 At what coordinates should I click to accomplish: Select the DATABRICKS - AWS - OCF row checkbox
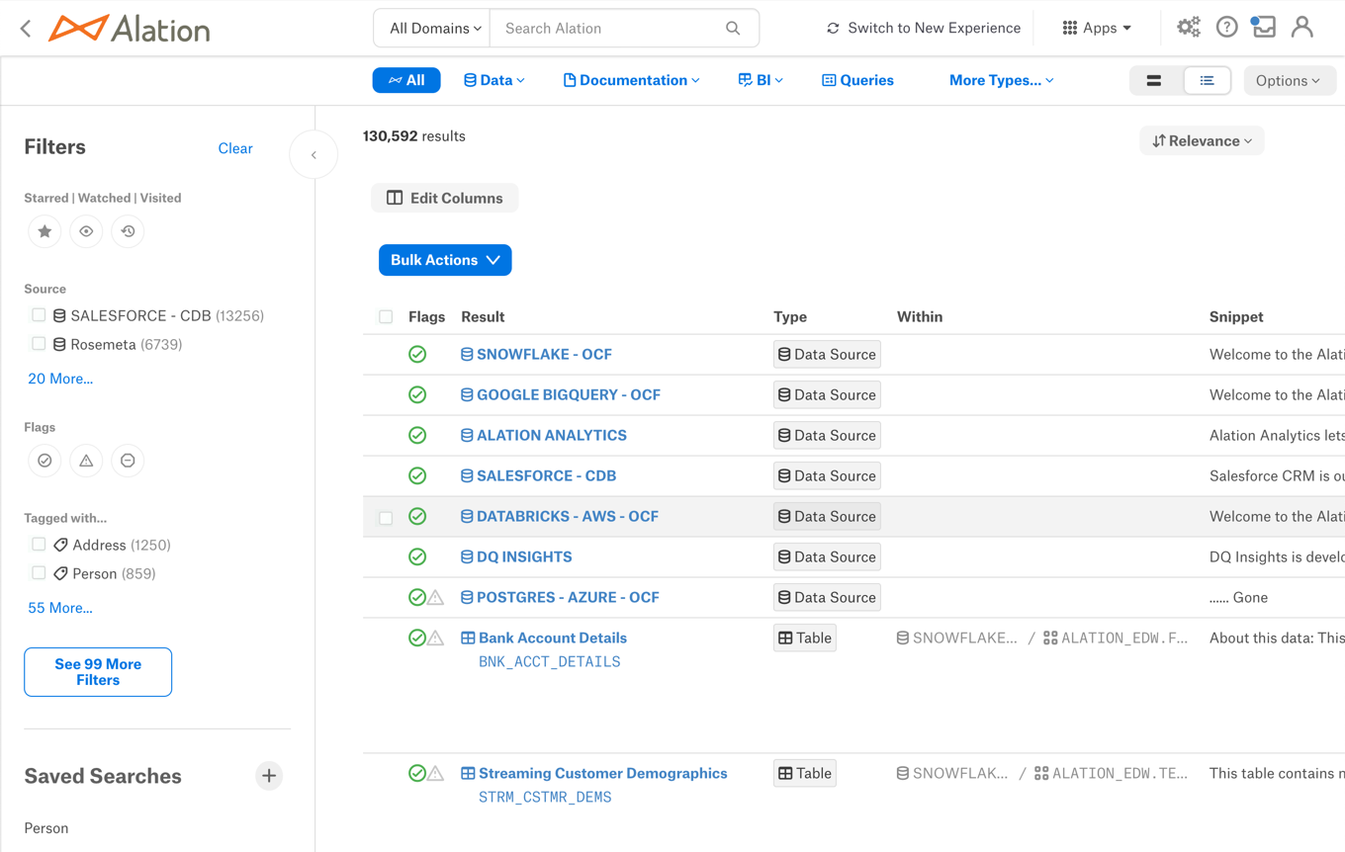pyautogui.click(x=386, y=517)
